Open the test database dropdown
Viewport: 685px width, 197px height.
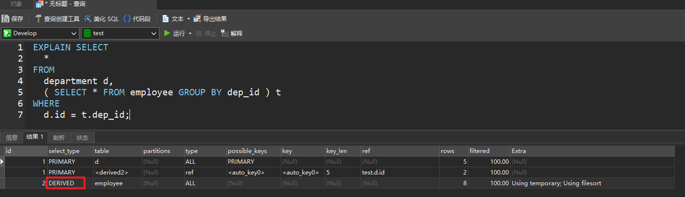pyautogui.click(x=154, y=33)
